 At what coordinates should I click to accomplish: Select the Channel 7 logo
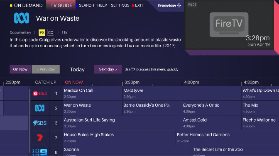click(x=40, y=137)
